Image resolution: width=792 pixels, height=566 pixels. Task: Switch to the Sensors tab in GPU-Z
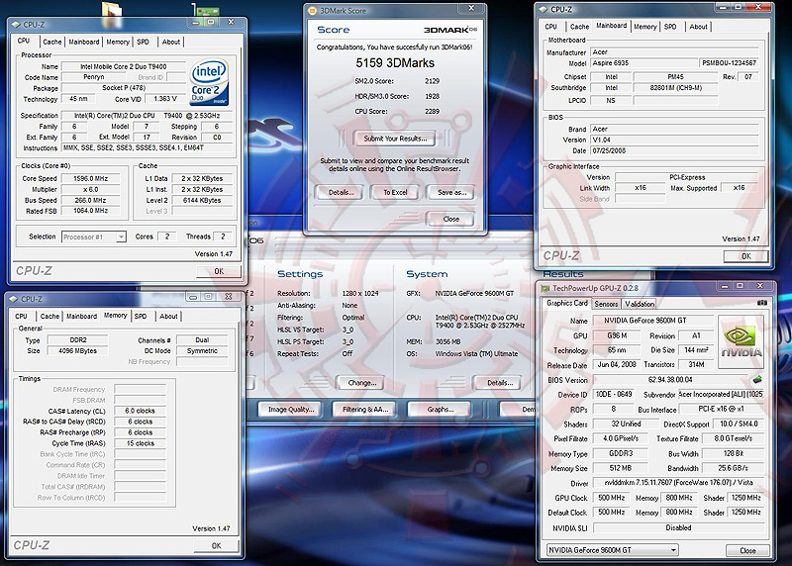606,304
